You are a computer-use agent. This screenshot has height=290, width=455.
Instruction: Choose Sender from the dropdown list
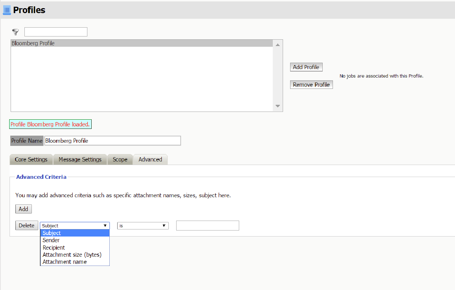click(x=75, y=240)
